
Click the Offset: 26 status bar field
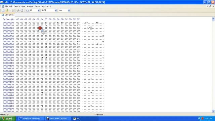pyautogui.click(x=4, y=115)
